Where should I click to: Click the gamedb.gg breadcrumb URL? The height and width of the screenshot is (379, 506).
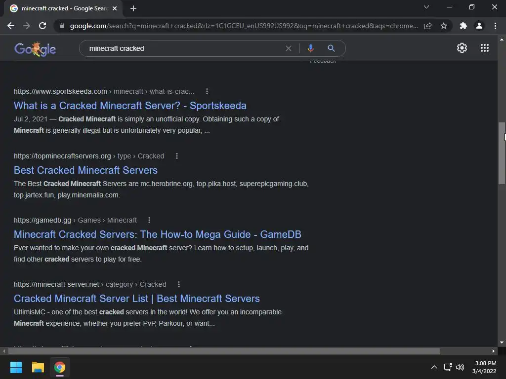[75, 220]
